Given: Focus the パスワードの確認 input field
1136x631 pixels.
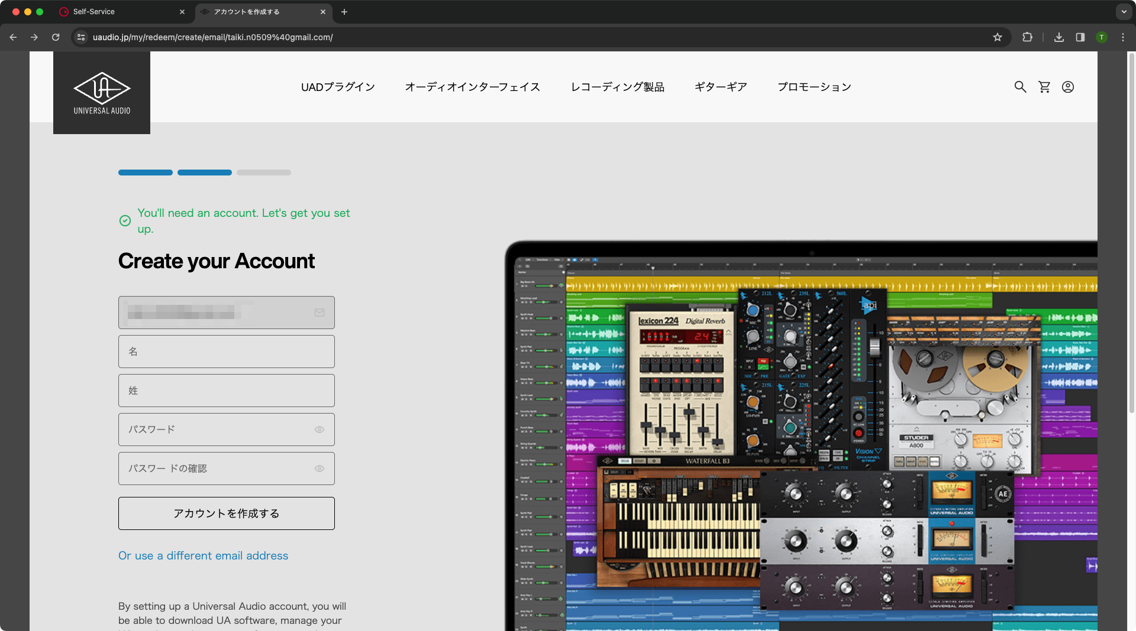Looking at the screenshot, I should click(x=227, y=469).
